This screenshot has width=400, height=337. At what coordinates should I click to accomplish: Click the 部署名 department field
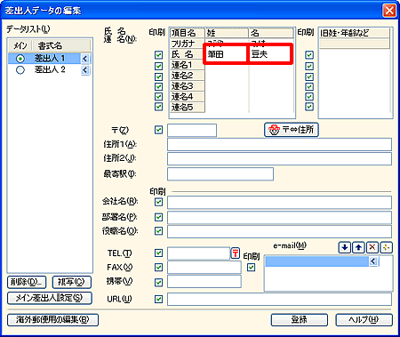point(279,217)
